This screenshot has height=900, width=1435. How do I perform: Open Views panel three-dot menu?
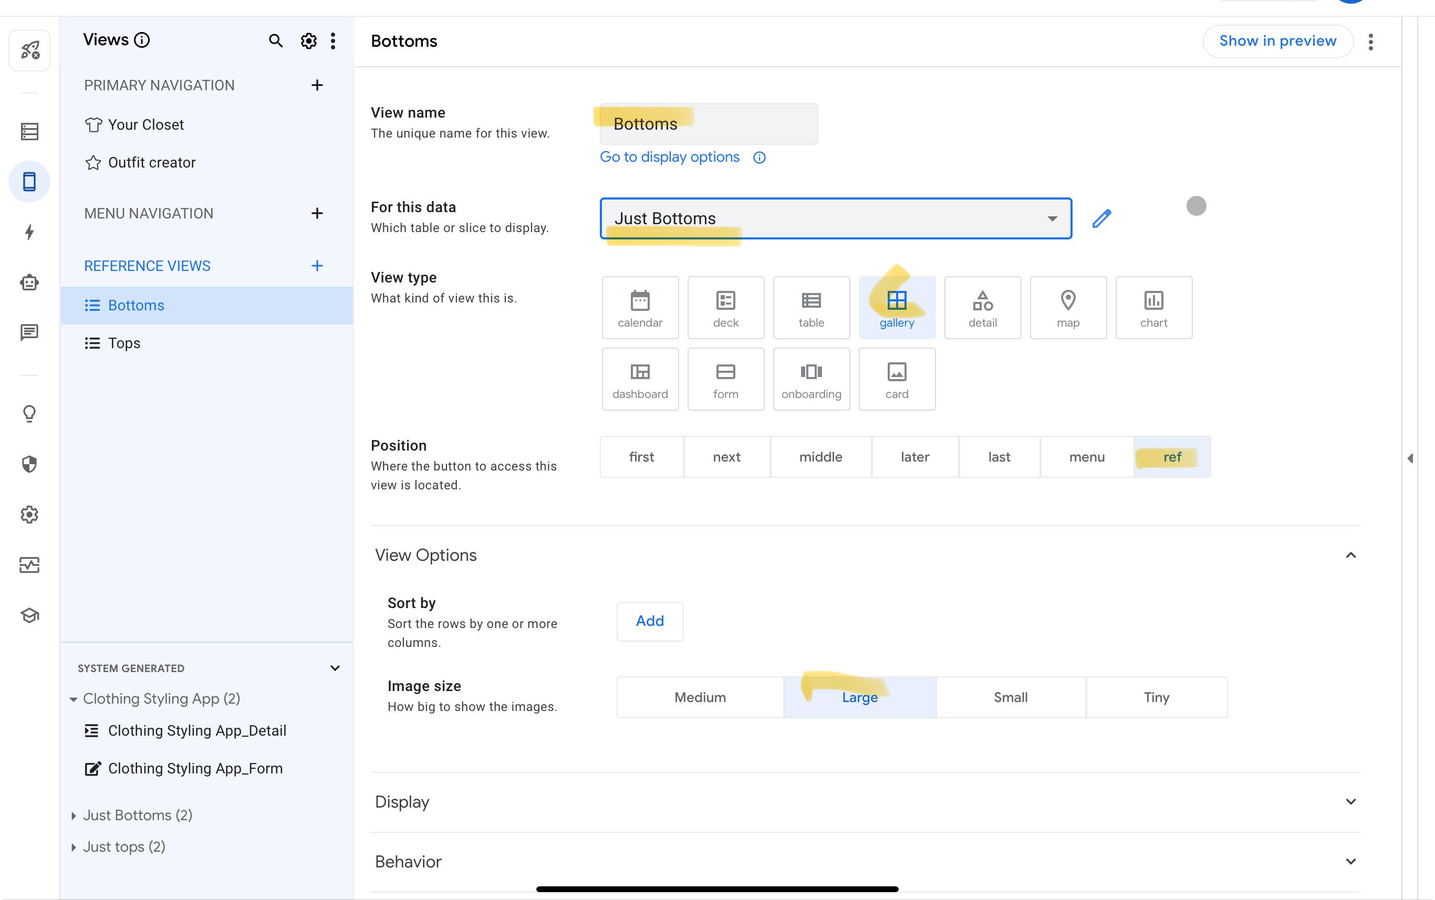pyautogui.click(x=333, y=40)
